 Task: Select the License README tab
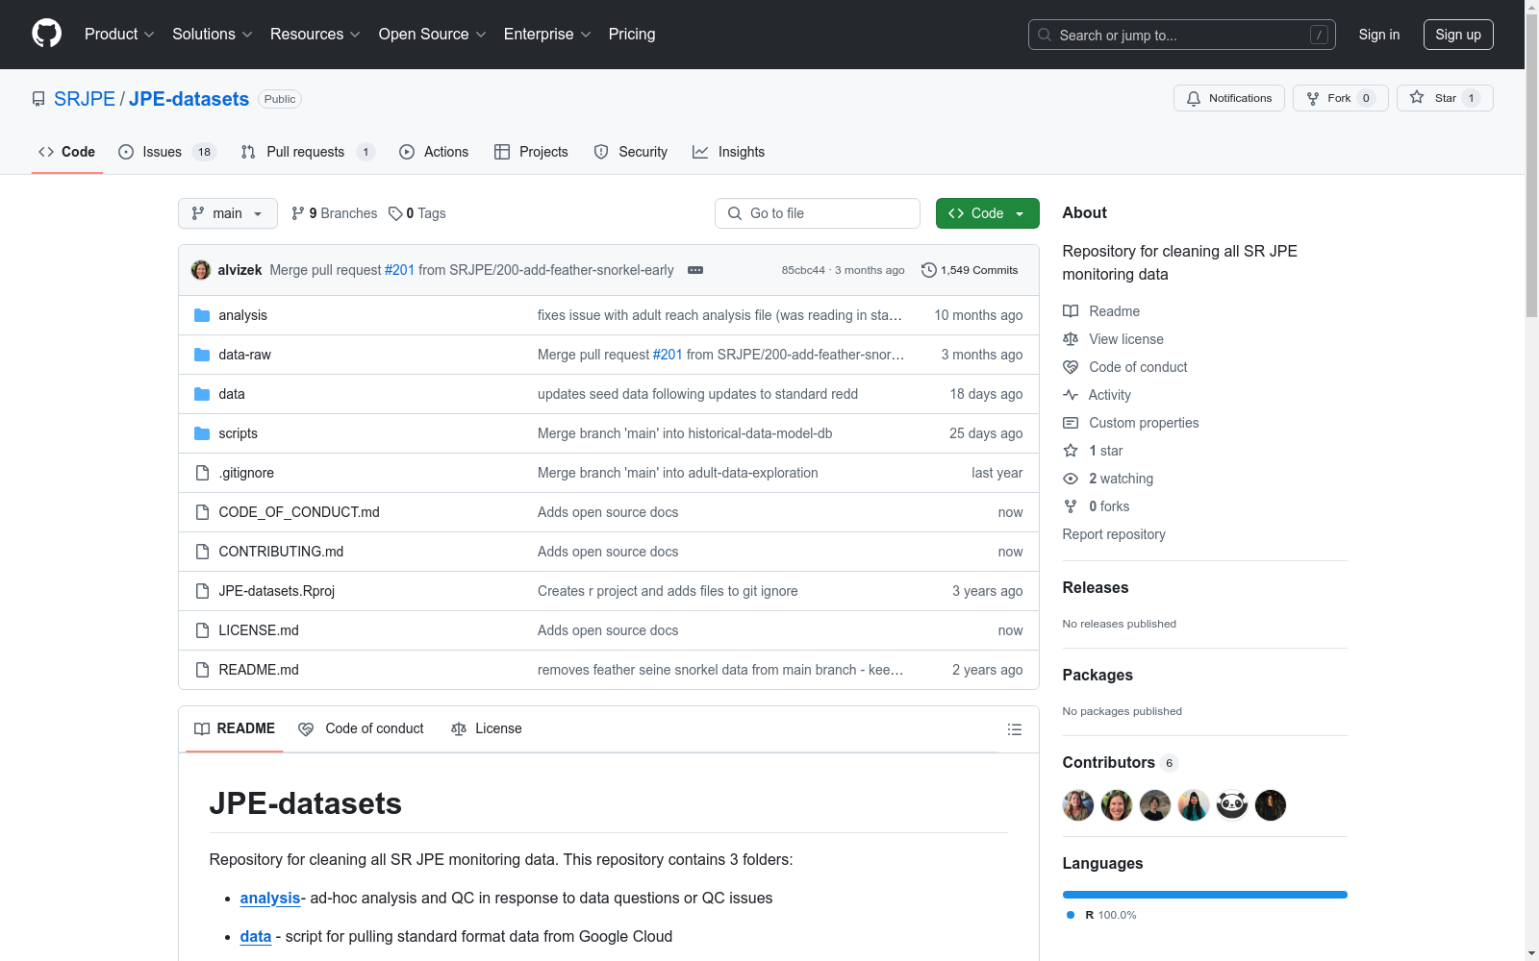pos(487,729)
